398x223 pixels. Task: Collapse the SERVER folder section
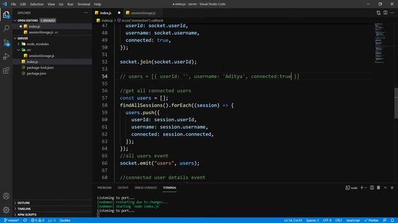click(52, 38)
